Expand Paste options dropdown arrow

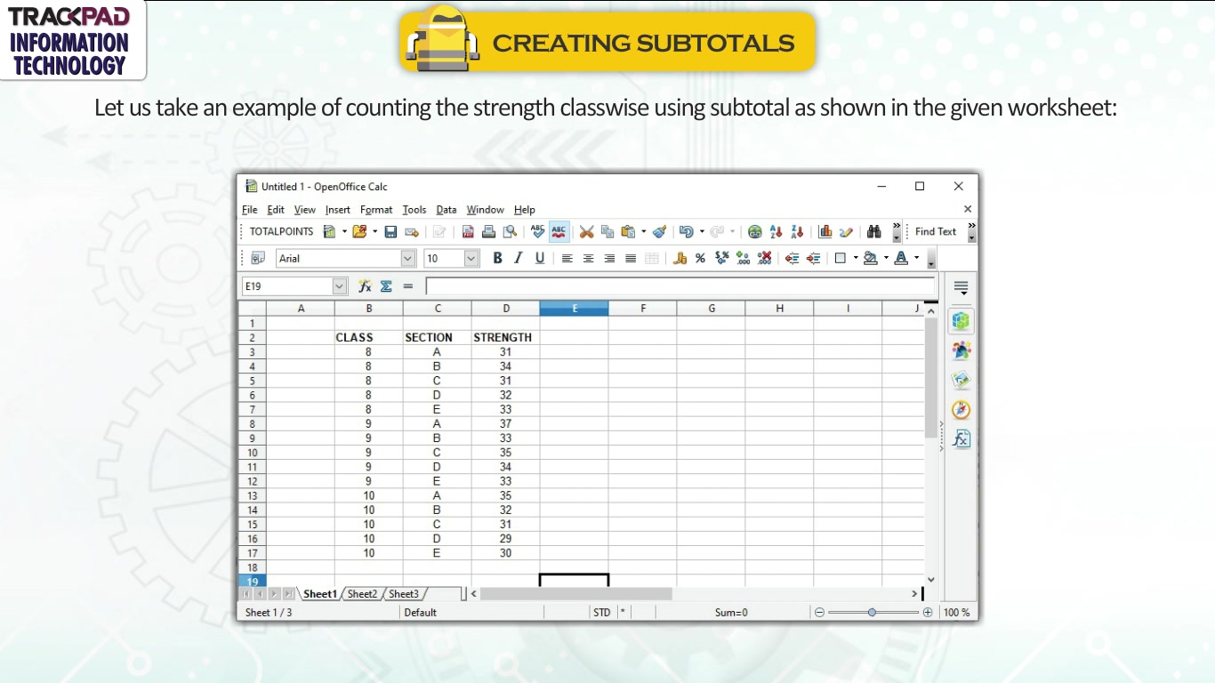[643, 231]
